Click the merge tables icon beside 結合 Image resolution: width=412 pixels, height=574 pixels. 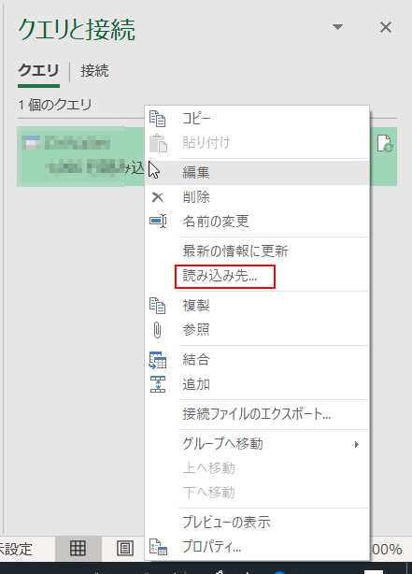[158, 360]
